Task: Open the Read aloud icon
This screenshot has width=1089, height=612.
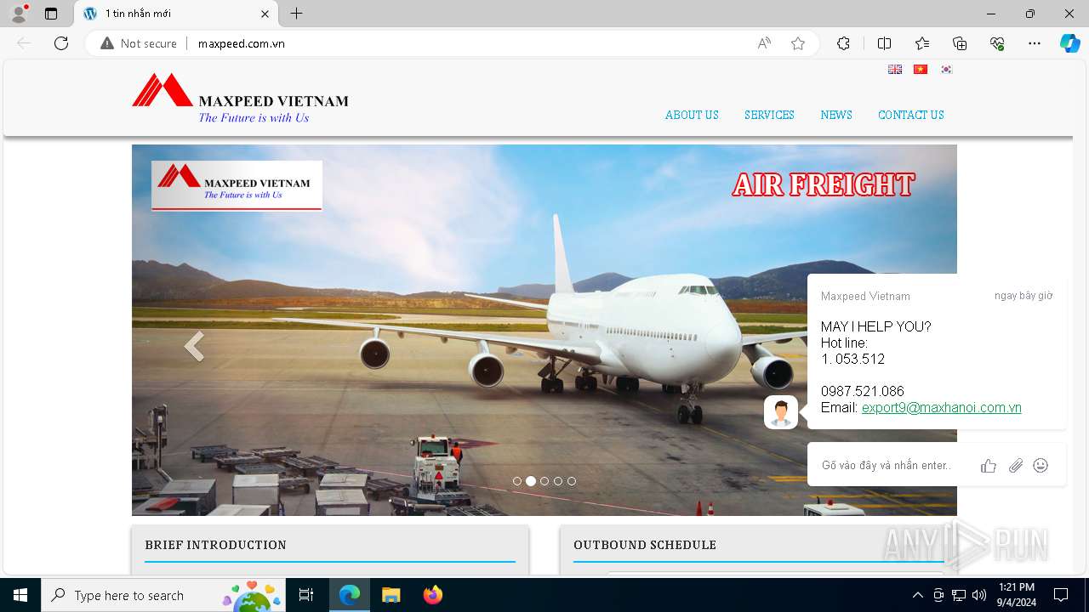Action: [x=764, y=43]
